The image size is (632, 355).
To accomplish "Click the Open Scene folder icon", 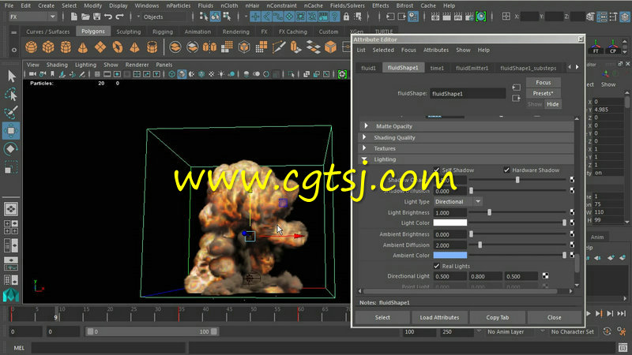I will point(85,17).
